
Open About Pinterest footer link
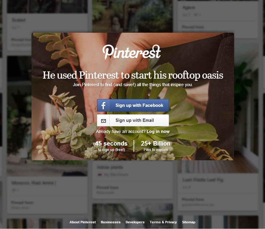83,222
